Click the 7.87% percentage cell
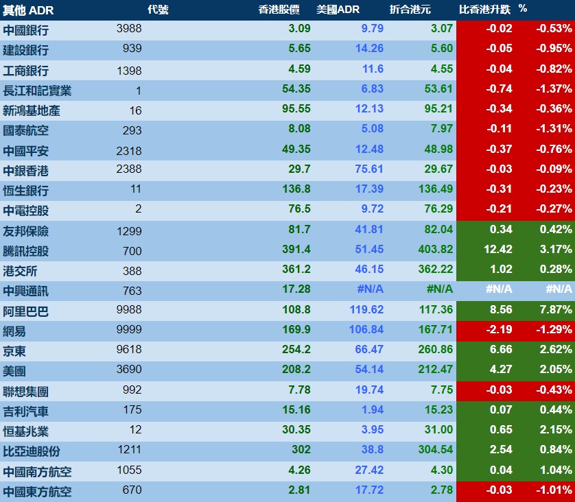The image size is (575, 502). click(556, 309)
